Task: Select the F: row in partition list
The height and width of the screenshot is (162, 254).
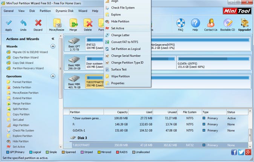Action: [159, 124]
